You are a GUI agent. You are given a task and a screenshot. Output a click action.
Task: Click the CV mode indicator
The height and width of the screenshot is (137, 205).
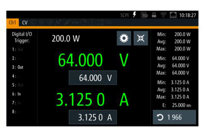[x=25, y=23]
